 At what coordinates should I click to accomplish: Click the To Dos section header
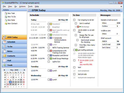84,15
